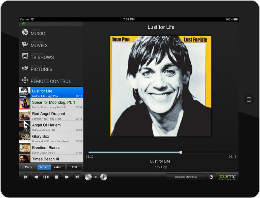Screen dimensions: 260x198
Task: Select Red Angel Dragnet track
Action: [51, 115]
